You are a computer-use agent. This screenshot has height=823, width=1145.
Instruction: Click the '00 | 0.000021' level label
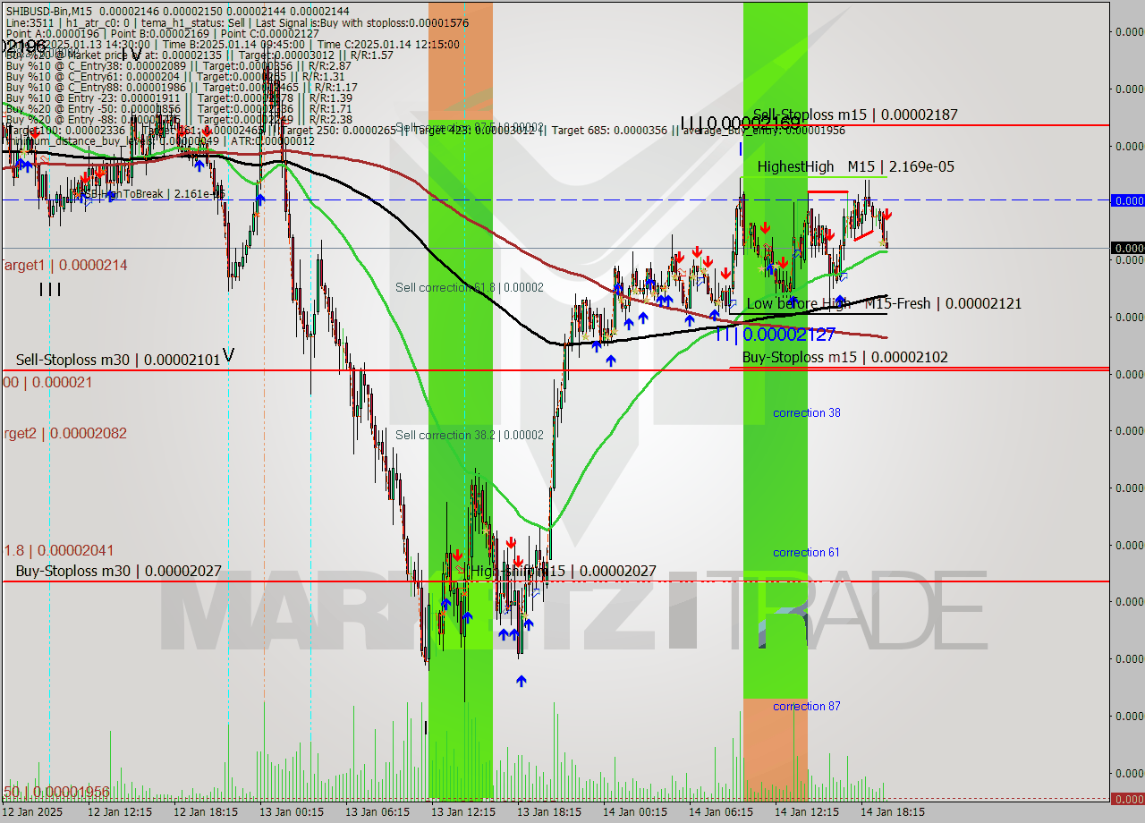(47, 382)
